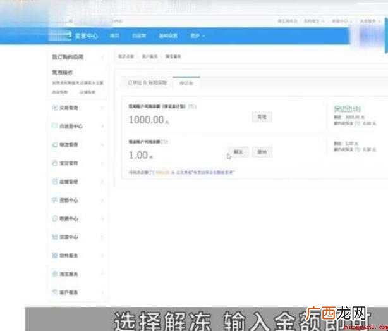This screenshot has width=388, height=331.
Task: Expand the 数据中心 menu chevron
Action: (102, 219)
